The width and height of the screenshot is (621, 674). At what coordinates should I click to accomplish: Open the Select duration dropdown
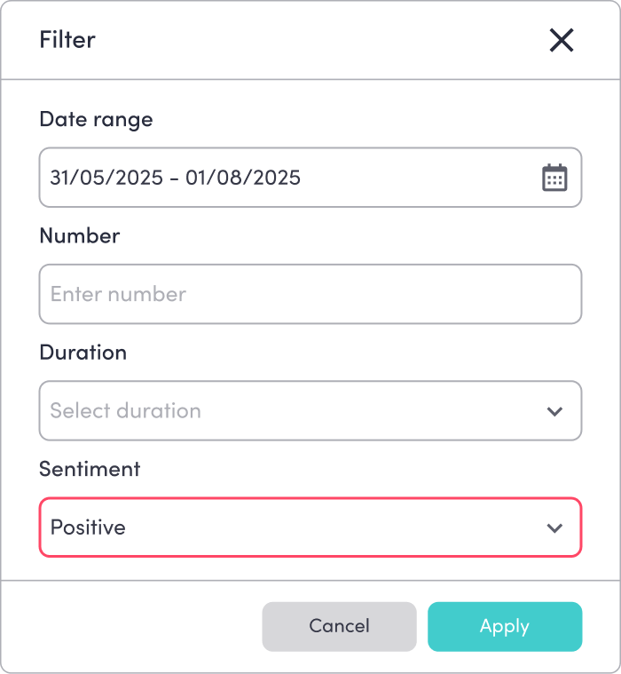point(293,411)
